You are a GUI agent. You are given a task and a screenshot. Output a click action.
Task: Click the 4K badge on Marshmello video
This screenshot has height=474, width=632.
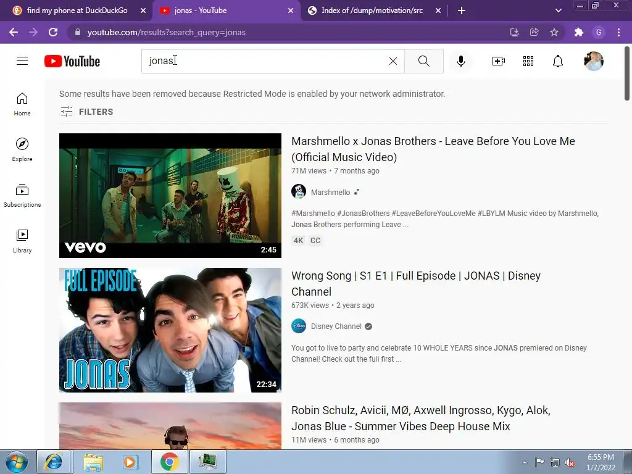298,241
